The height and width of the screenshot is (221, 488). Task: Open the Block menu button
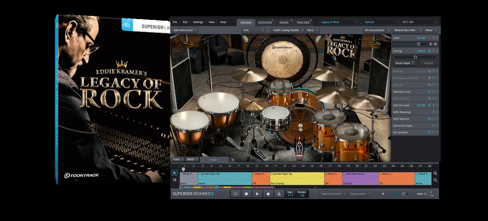(192, 160)
